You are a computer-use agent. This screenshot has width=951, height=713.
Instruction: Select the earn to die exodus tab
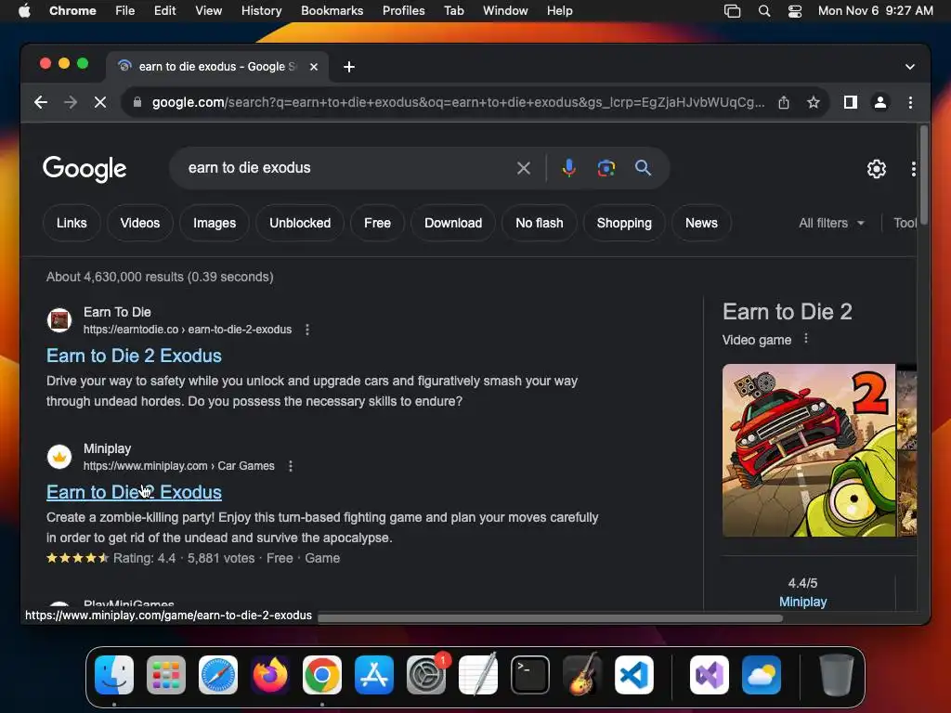pyautogui.click(x=217, y=67)
